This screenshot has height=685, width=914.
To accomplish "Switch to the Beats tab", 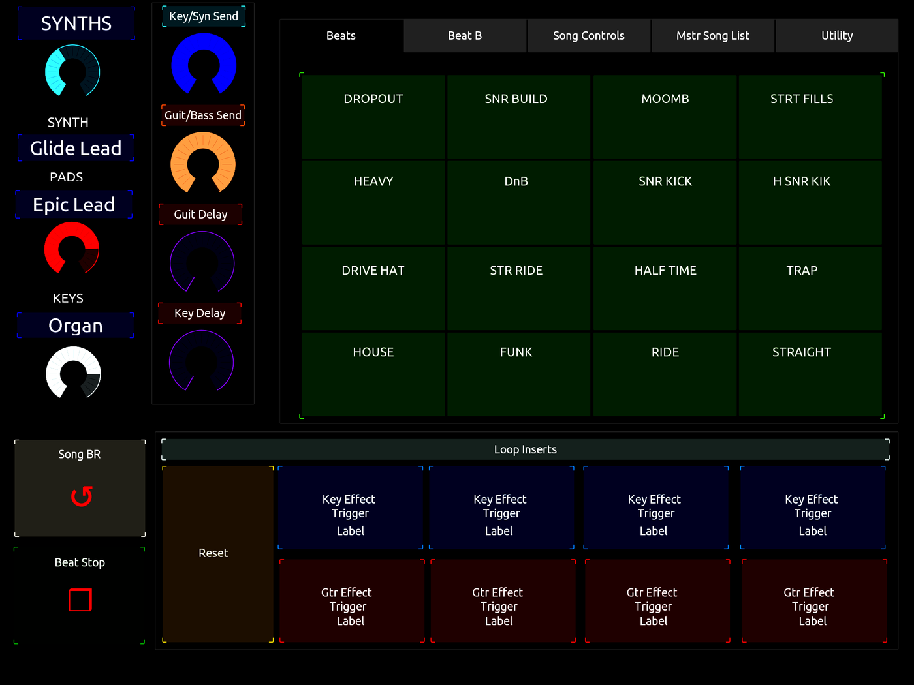I will pyautogui.click(x=341, y=36).
